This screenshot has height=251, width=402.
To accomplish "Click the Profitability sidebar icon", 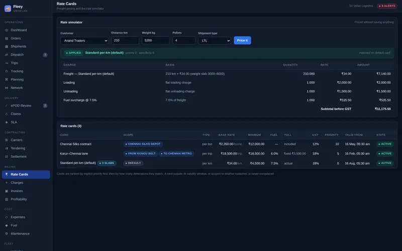I will (x=7, y=199).
